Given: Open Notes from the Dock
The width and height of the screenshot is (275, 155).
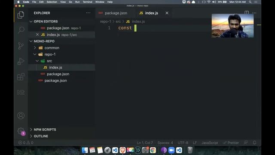Looking at the screenshot, I should [100, 150].
